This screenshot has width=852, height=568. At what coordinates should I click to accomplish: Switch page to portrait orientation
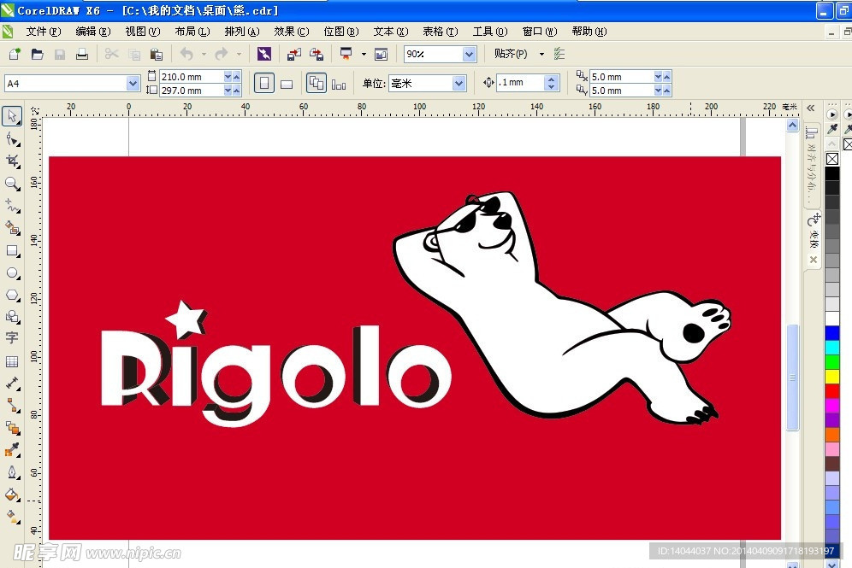[x=264, y=83]
